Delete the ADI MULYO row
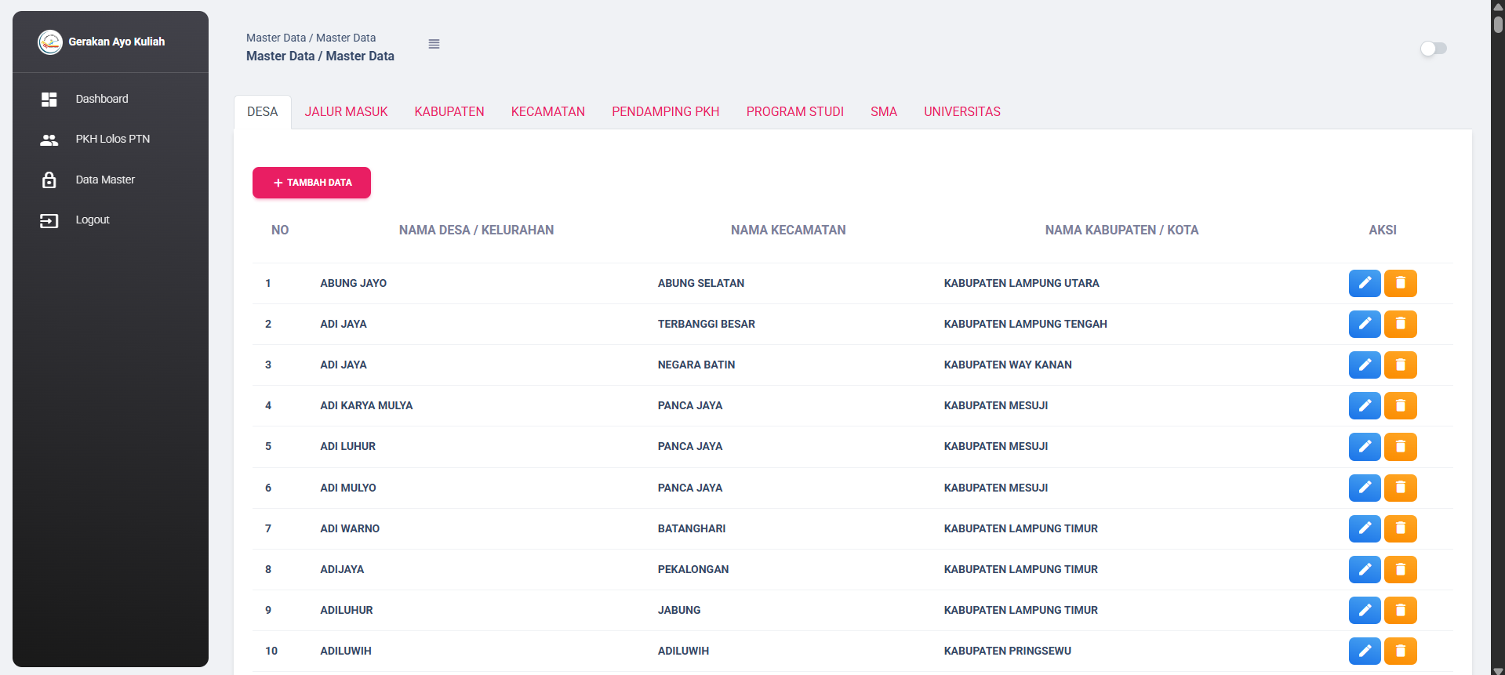This screenshot has width=1505, height=675. pos(1401,488)
